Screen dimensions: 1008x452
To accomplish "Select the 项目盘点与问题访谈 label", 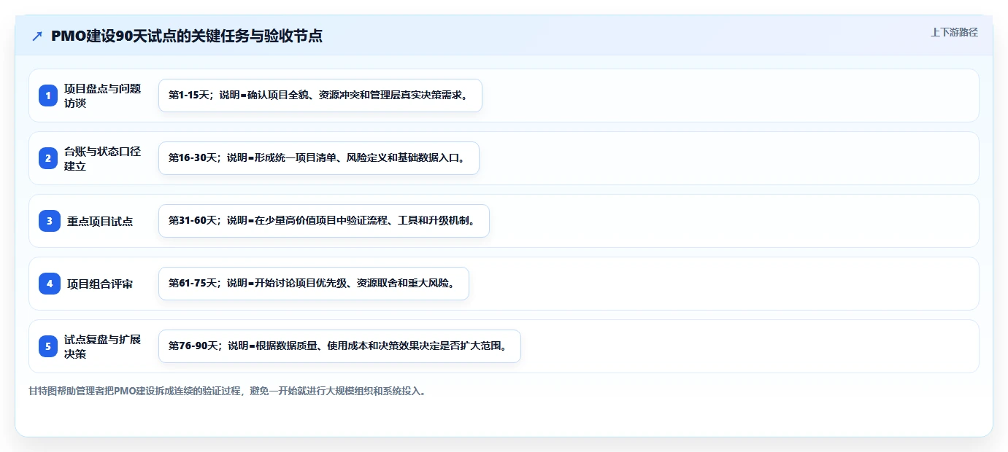I will click(102, 96).
